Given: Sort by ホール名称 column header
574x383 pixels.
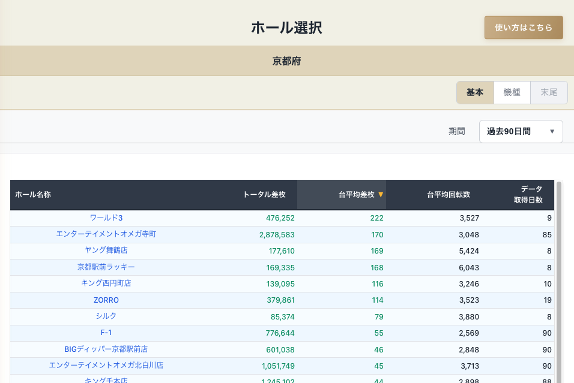Looking at the screenshot, I should tap(33, 195).
